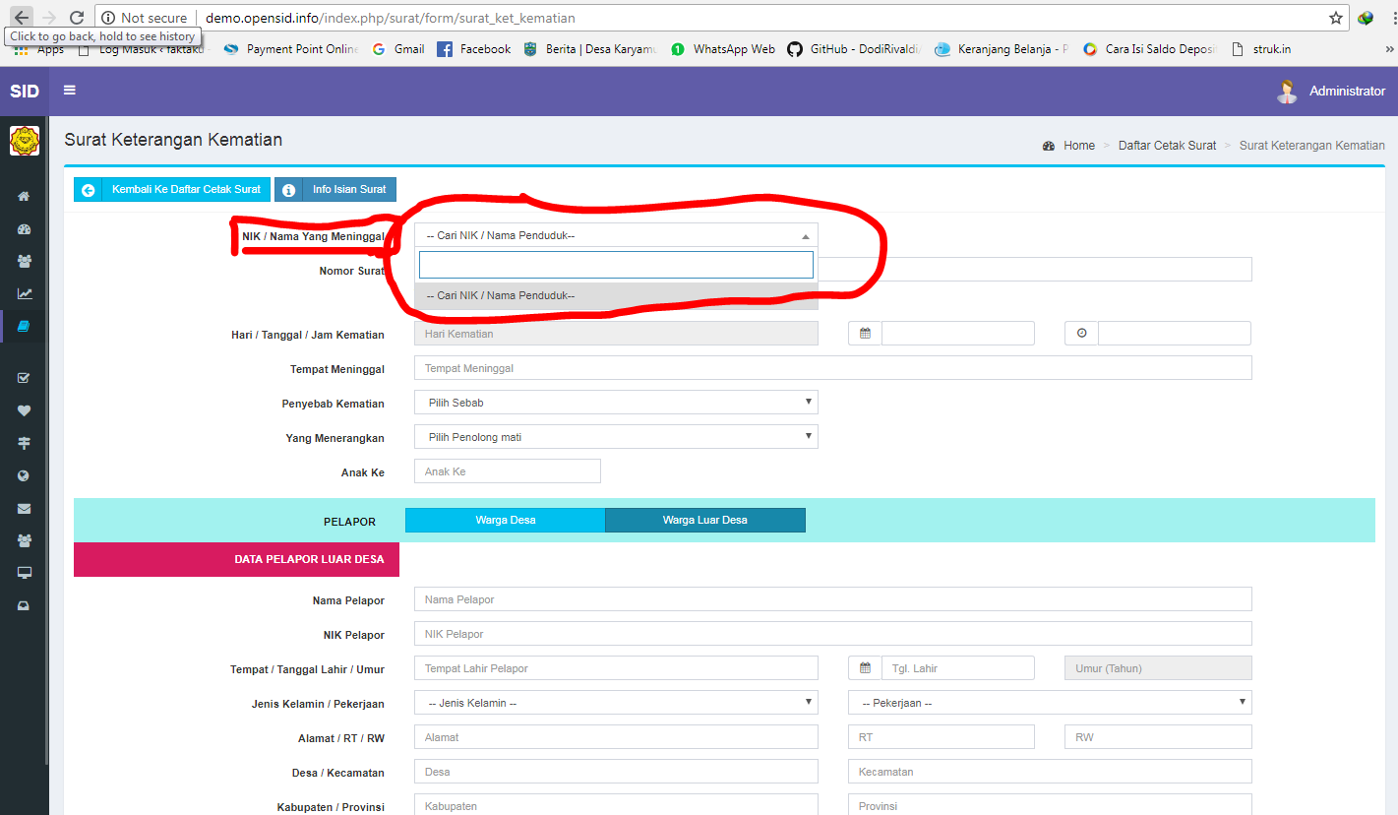Bookmark page with the star icon

coord(1336,18)
